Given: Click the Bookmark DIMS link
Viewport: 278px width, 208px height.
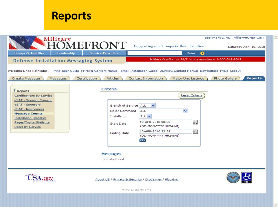Looking at the screenshot, I should point(217,38).
